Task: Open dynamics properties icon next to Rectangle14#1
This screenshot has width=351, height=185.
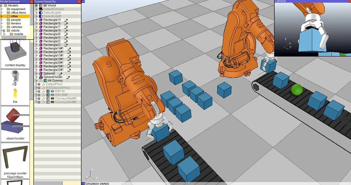Action: [69, 48]
